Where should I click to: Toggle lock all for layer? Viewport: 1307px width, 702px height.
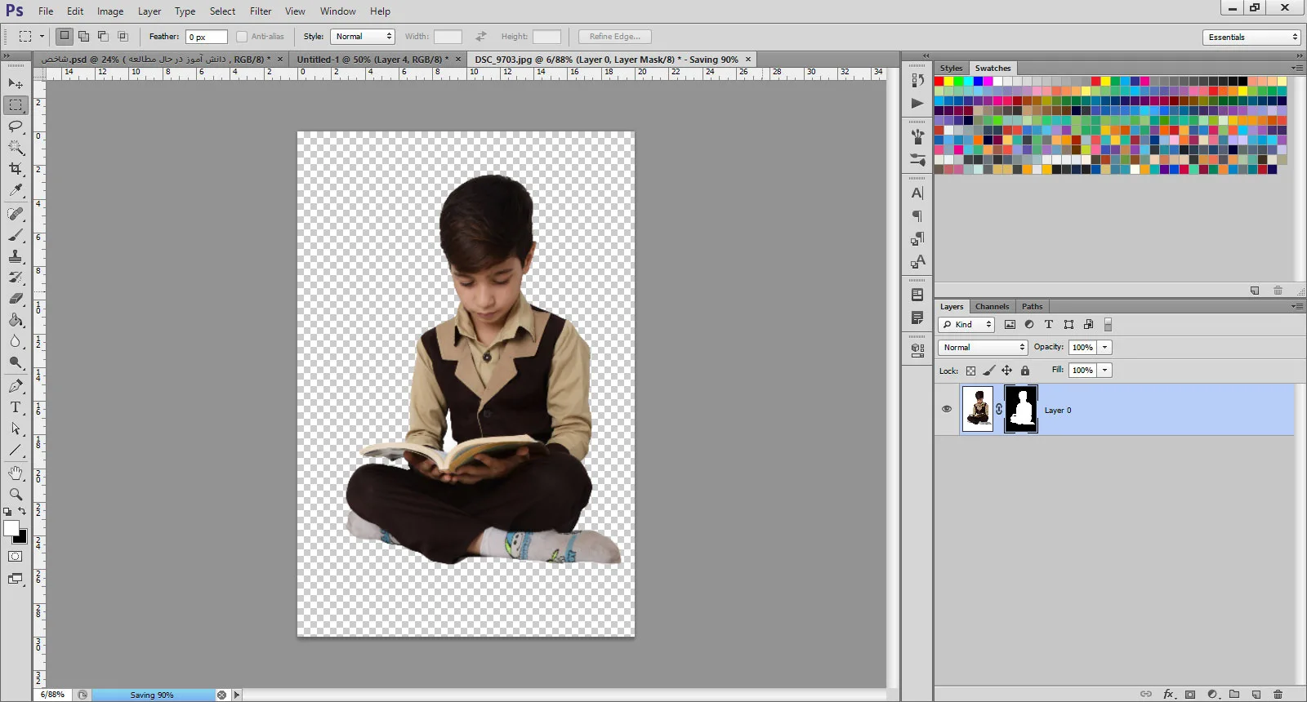[1025, 371]
